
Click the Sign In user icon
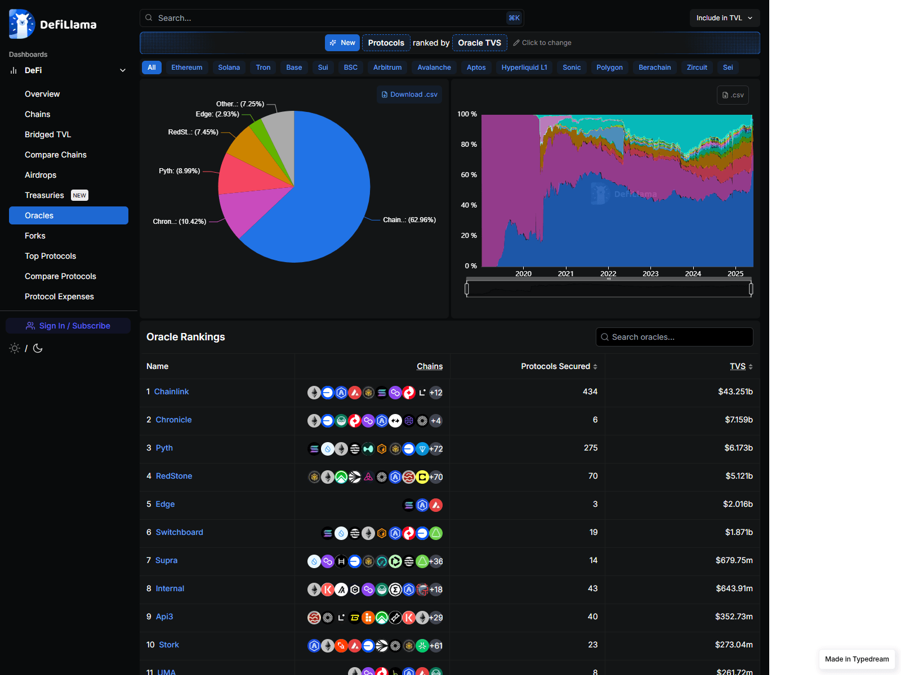tap(30, 326)
